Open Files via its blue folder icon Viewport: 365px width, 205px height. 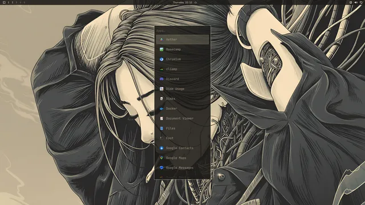tap(161, 128)
